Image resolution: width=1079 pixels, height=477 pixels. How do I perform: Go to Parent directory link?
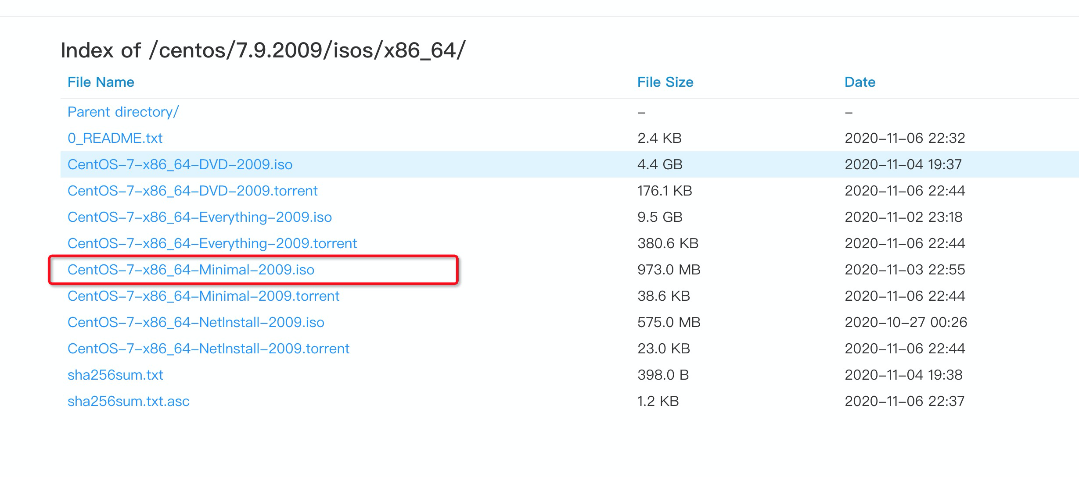tap(123, 112)
